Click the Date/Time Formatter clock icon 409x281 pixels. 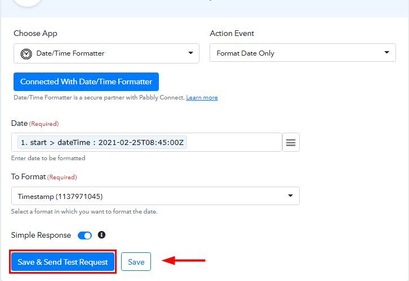click(x=26, y=54)
